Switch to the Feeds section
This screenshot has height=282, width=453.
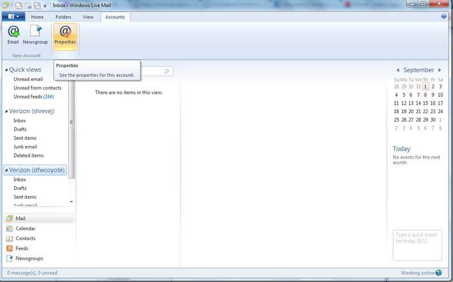(x=18, y=249)
